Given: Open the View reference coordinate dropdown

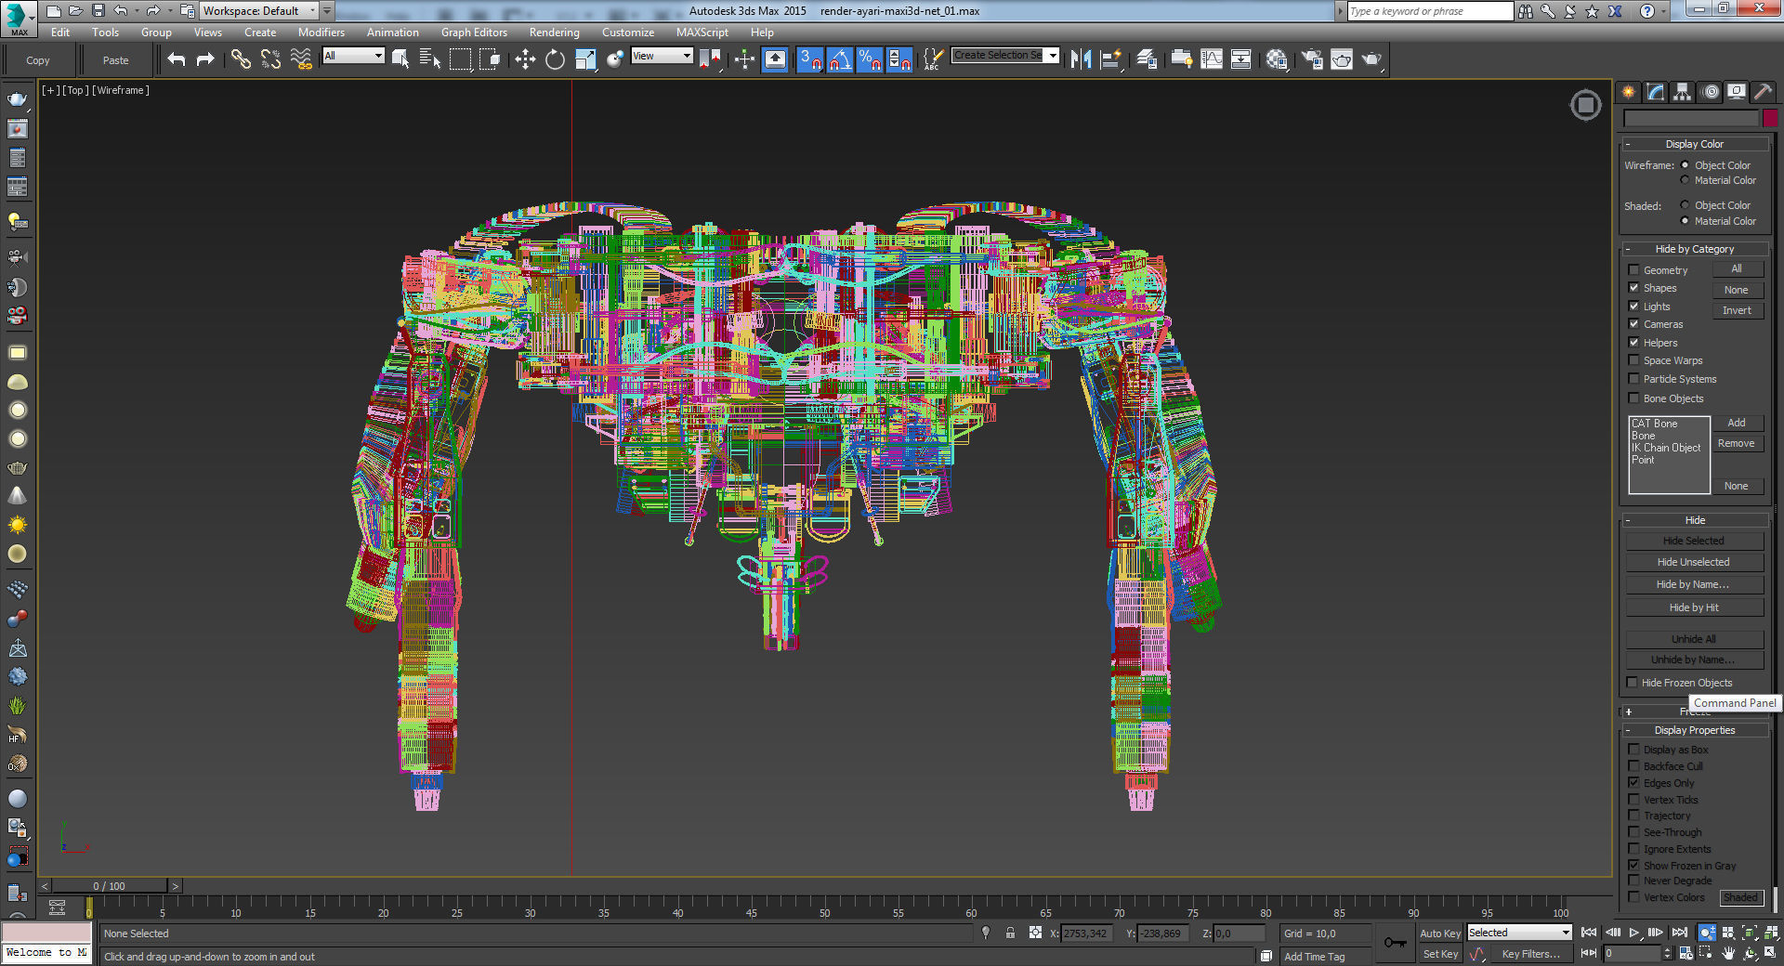Looking at the screenshot, I should [662, 56].
